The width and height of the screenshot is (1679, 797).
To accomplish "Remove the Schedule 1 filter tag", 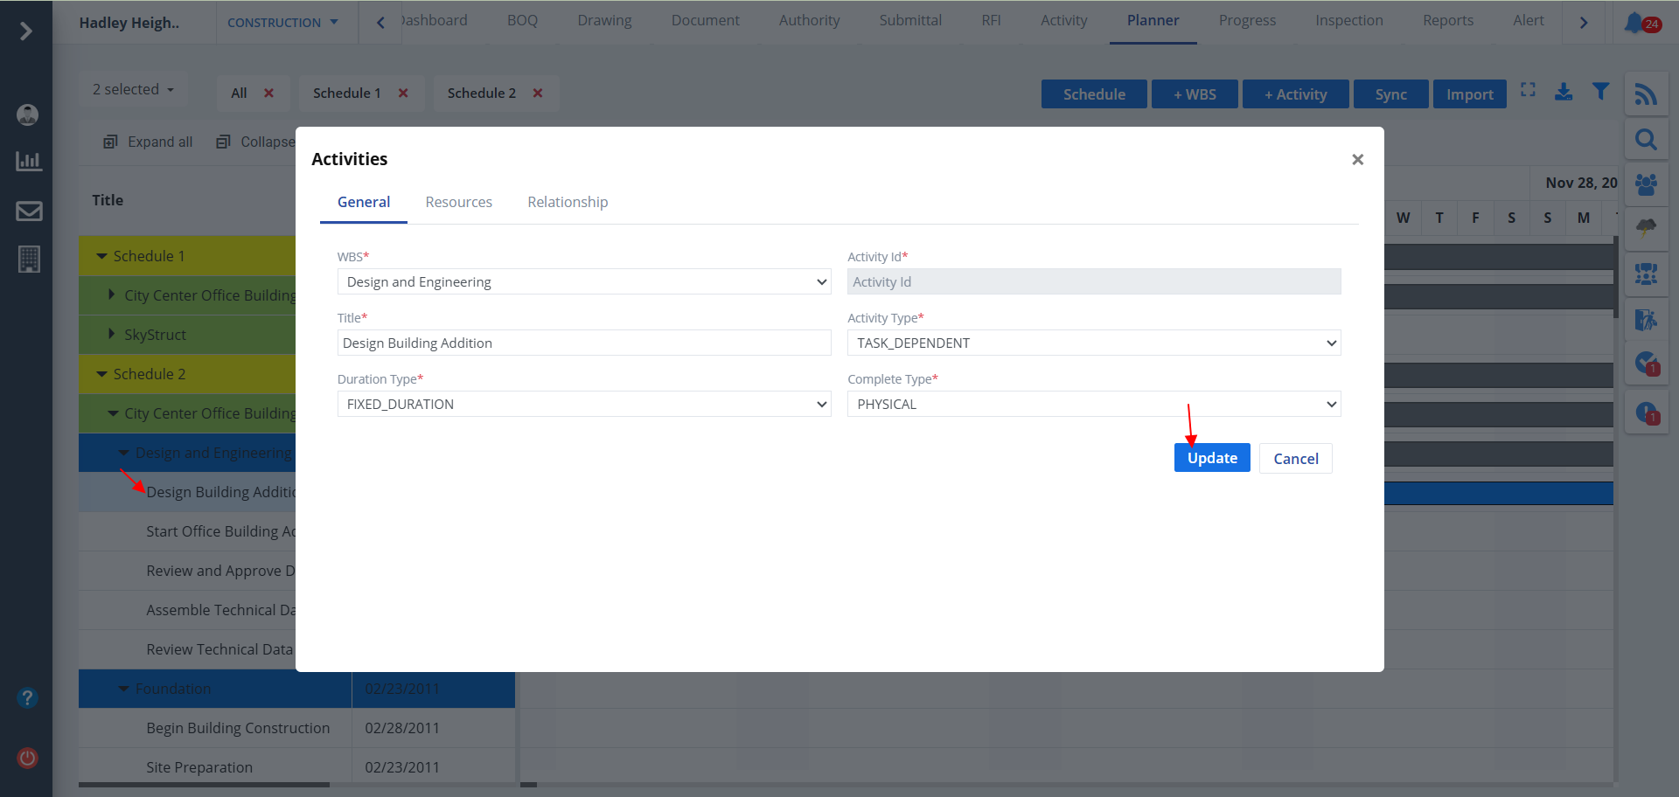I will tap(403, 94).
